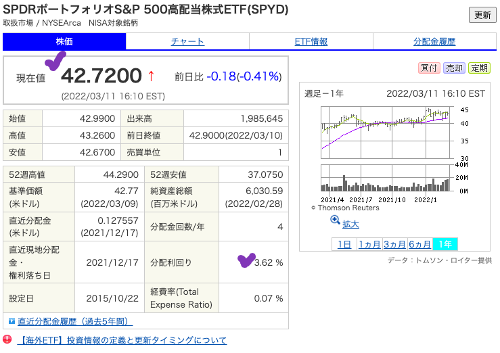The height and width of the screenshot is (353, 500).
Task: Open the 分配金履歴 tab
Action: pos(434,41)
